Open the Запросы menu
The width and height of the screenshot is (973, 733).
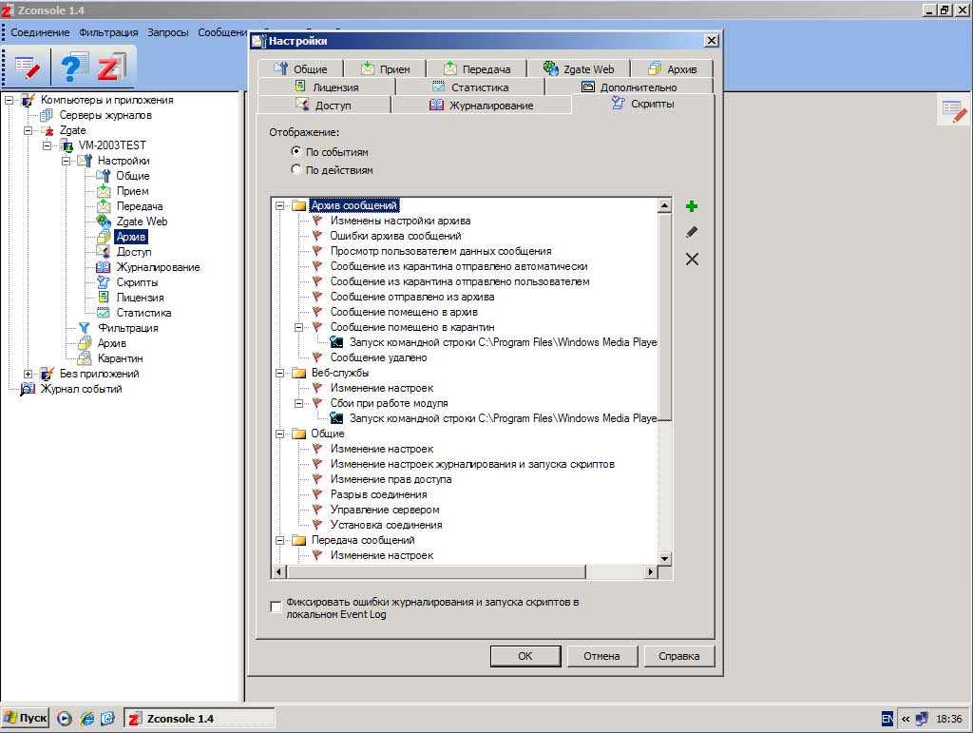pyautogui.click(x=168, y=32)
